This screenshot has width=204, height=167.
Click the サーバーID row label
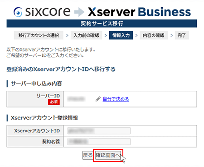48,96
